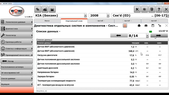Expand Списки данных sidebar menu
Image resolution: width=169 pixels, height=95 pixels.
(17, 78)
